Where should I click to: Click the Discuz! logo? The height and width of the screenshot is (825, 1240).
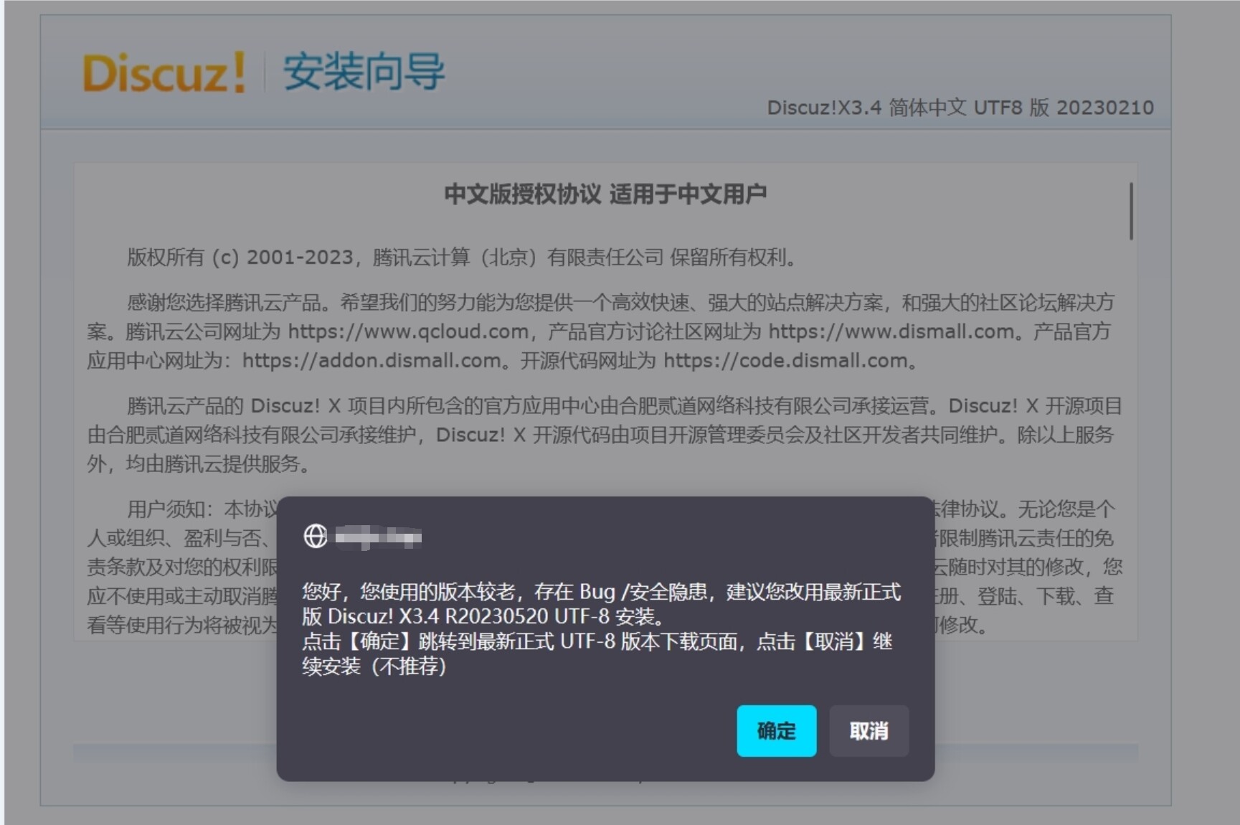(164, 72)
